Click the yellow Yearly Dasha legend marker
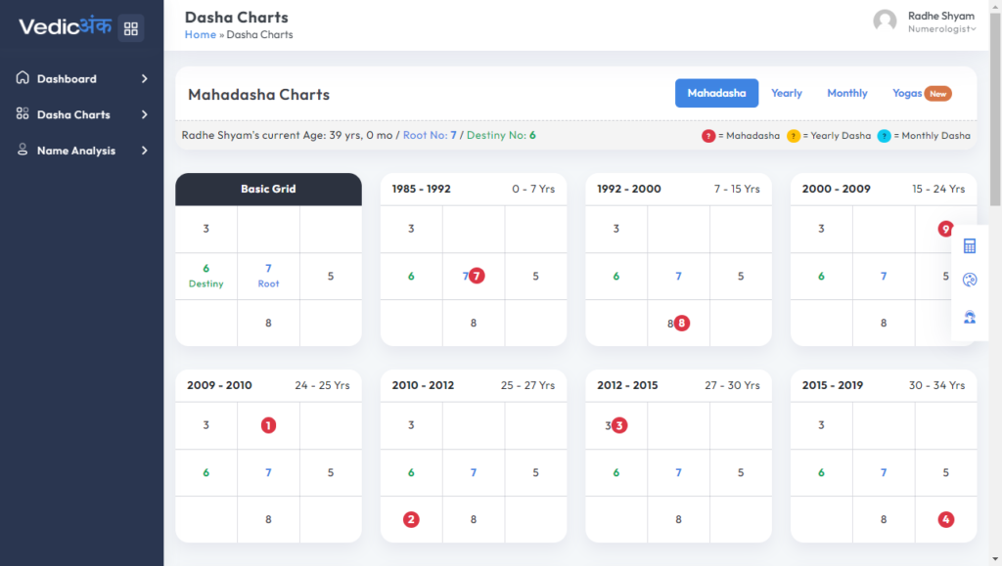This screenshot has width=1002, height=566. [794, 136]
